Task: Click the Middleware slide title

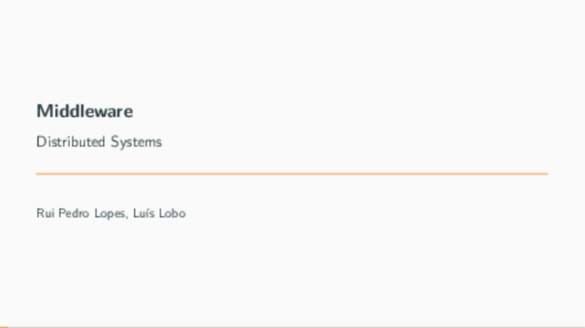Action: 85,111
